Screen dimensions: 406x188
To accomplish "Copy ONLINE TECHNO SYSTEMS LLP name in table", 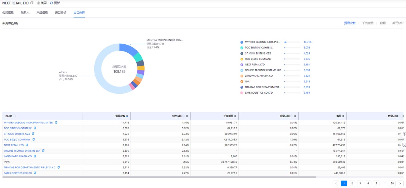I will pos(43,151).
